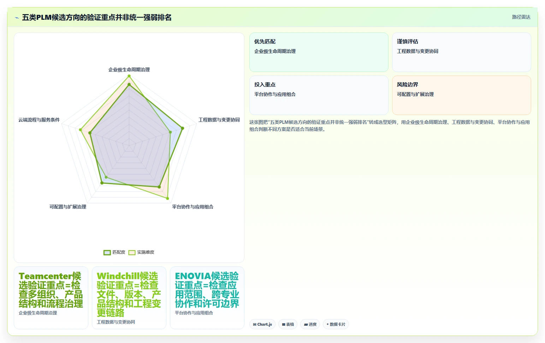Viewport: 545px width, 343px height.
Task: Click 工程数据与变更协同 under the Windchill card
Action: pyautogui.click(x=116, y=322)
